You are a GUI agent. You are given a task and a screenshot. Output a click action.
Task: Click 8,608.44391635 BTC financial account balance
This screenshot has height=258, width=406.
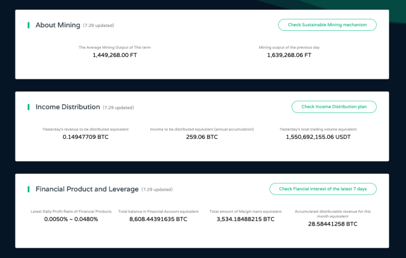[x=158, y=219]
